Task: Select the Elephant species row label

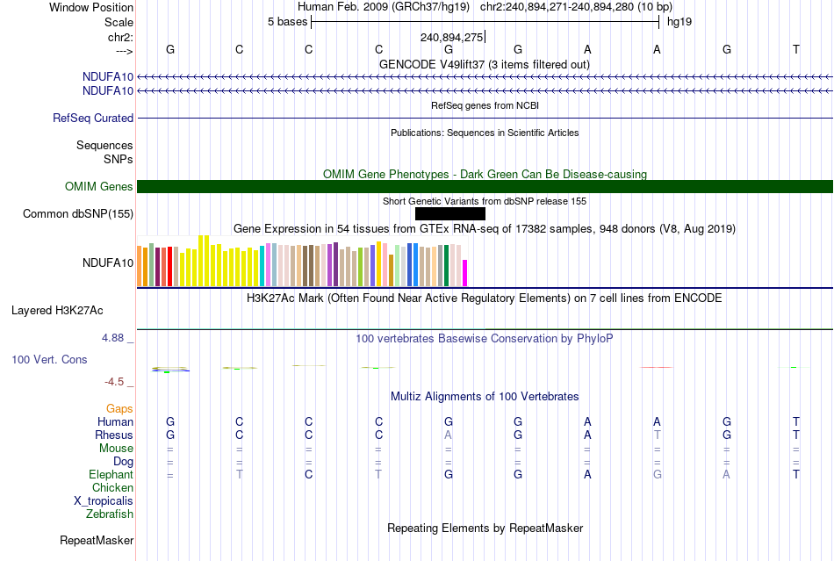Action: click(111, 474)
